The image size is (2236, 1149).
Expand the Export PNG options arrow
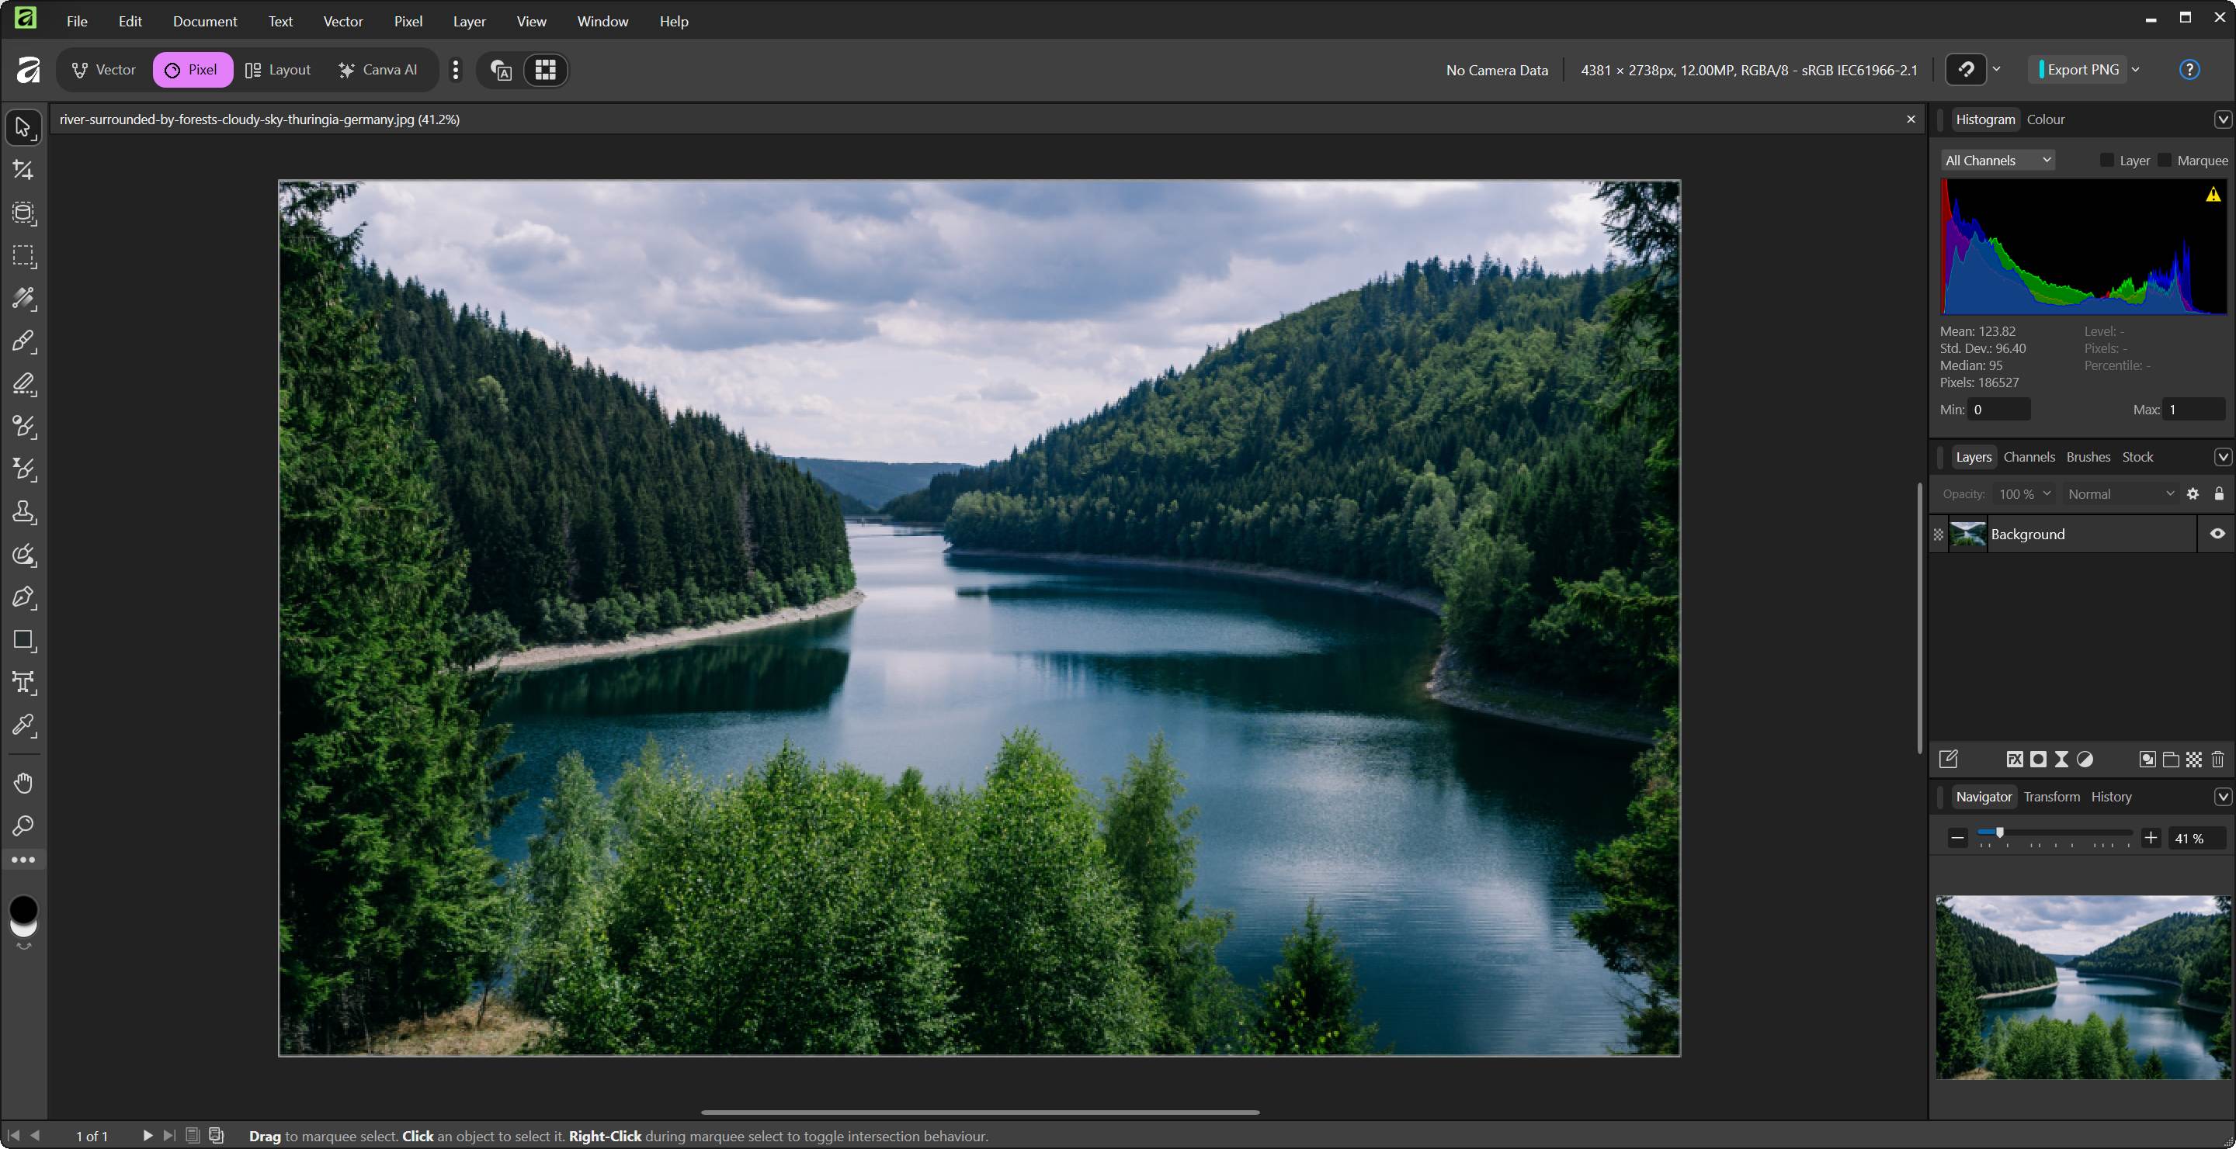(x=2135, y=71)
